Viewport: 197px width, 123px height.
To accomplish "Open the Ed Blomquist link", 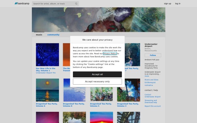I will pos(150,82).
